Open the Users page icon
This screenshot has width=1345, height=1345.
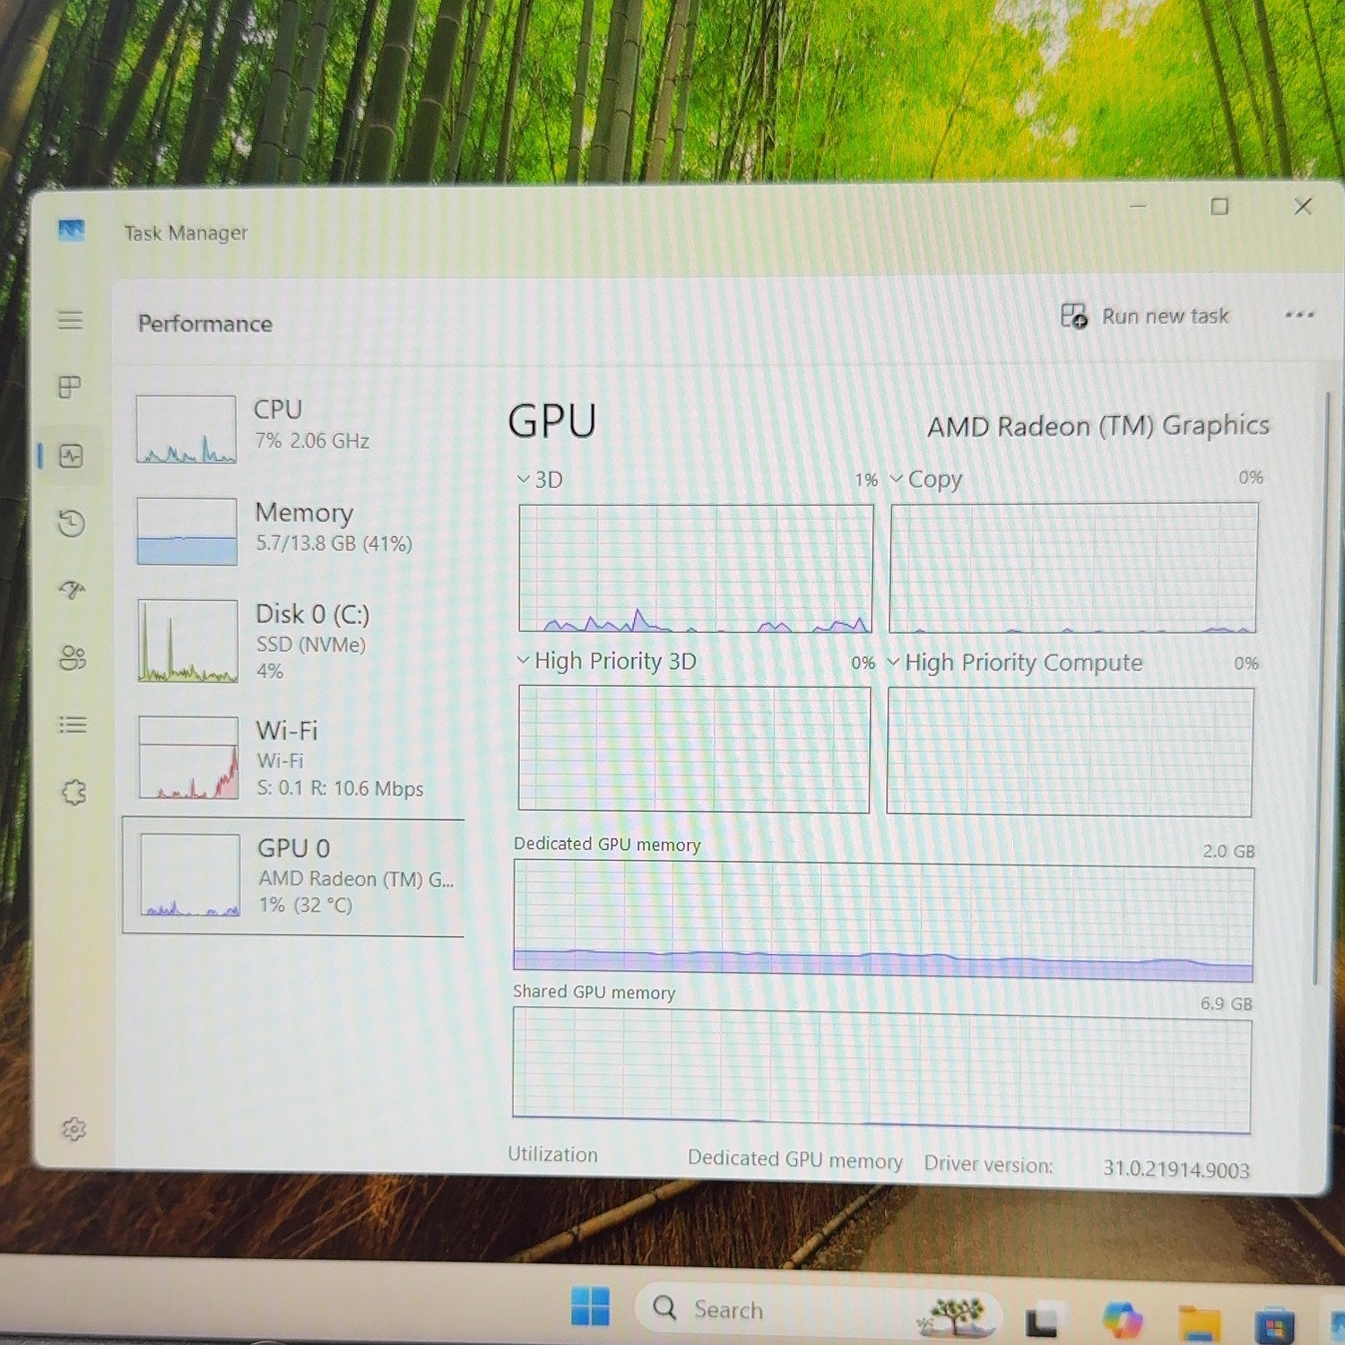coord(73,658)
